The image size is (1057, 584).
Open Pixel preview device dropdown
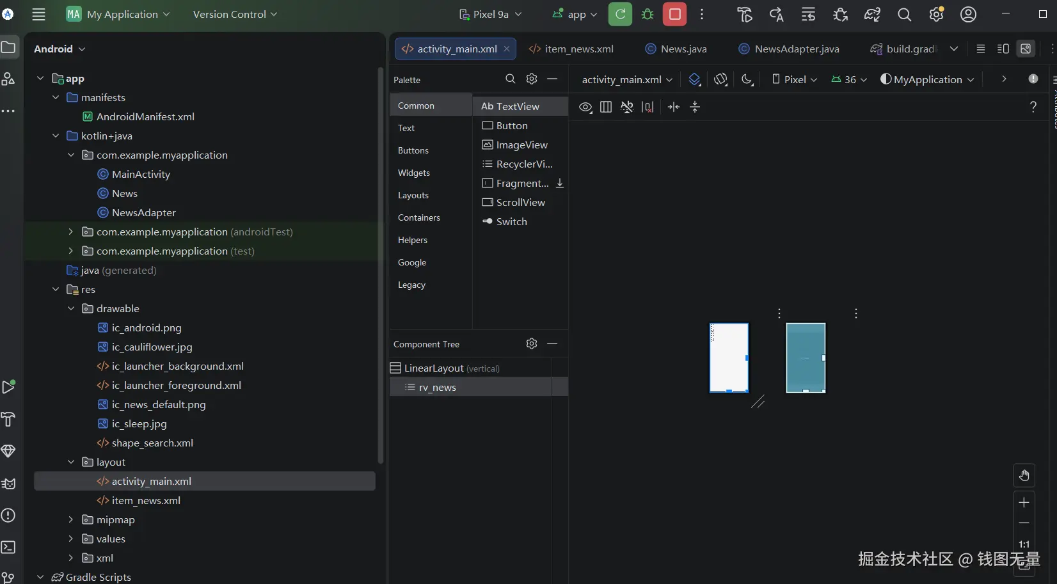795,79
